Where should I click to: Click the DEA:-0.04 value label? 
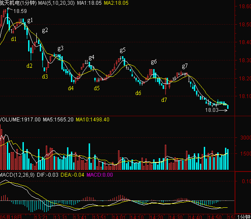(72, 175)
